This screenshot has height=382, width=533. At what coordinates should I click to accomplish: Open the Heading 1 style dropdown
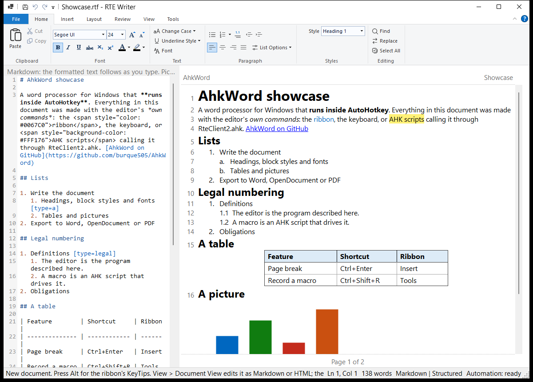coord(362,31)
